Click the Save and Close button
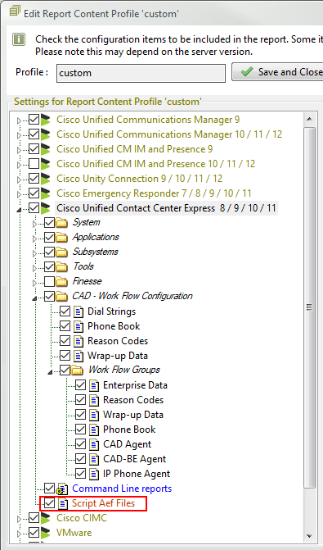 click(277, 72)
